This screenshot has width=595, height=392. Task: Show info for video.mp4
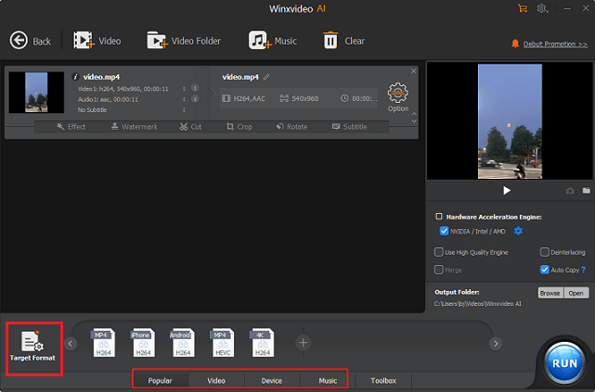point(75,77)
